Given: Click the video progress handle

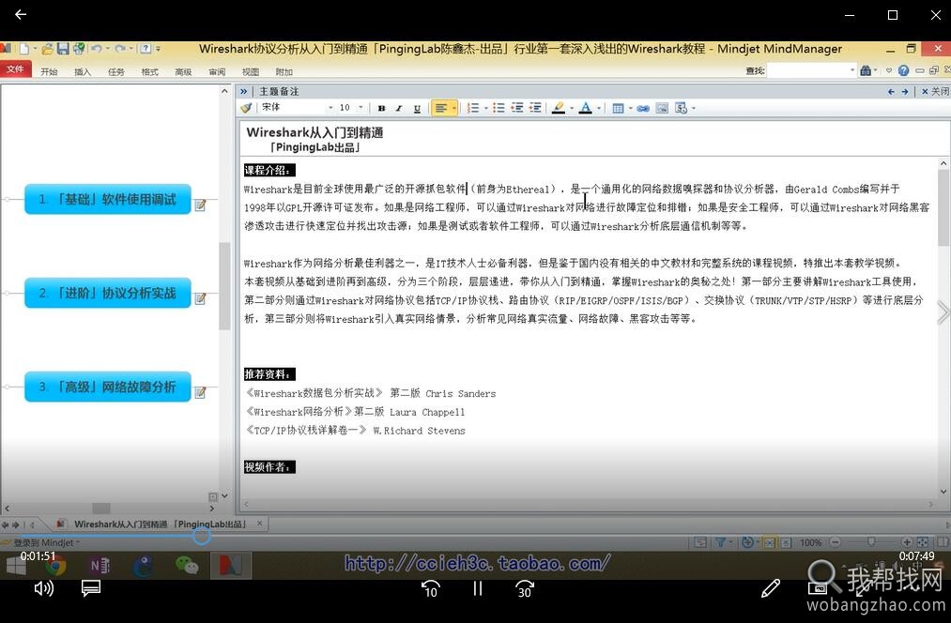Looking at the screenshot, I should [201, 535].
